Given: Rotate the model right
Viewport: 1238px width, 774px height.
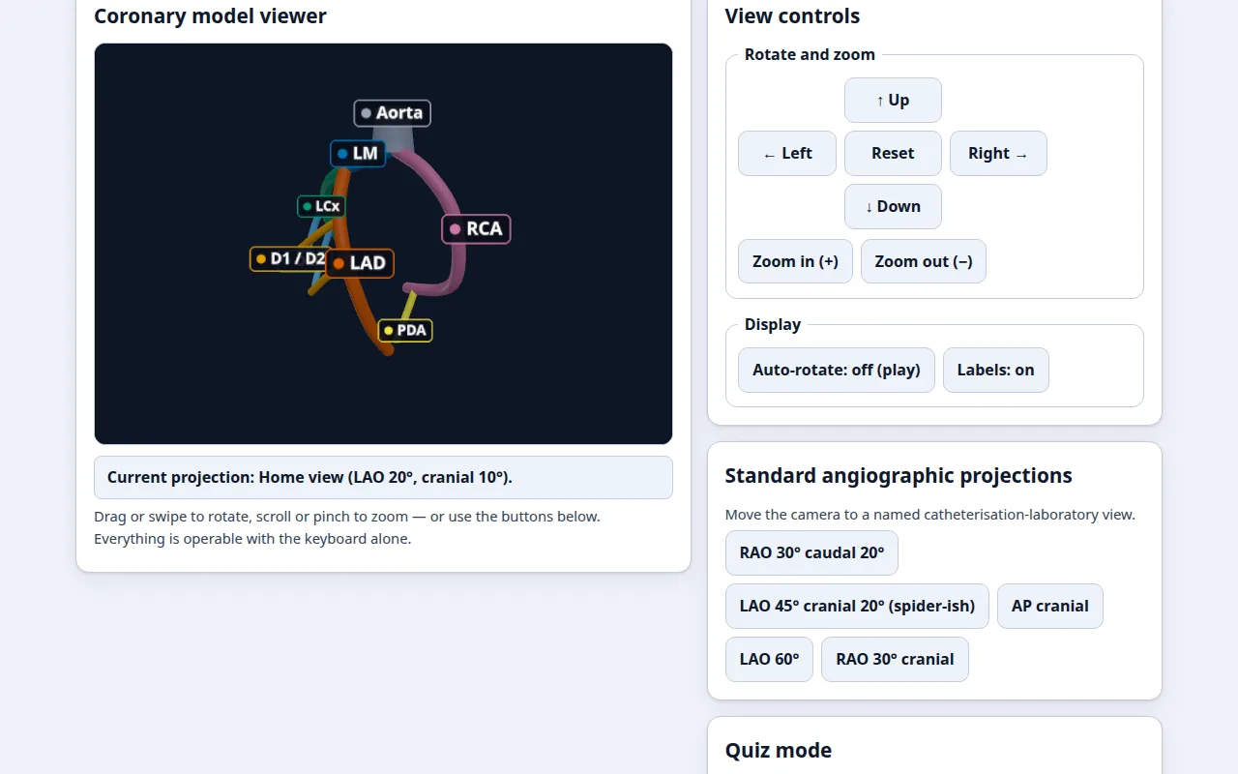Looking at the screenshot, I should click(998, 153).
